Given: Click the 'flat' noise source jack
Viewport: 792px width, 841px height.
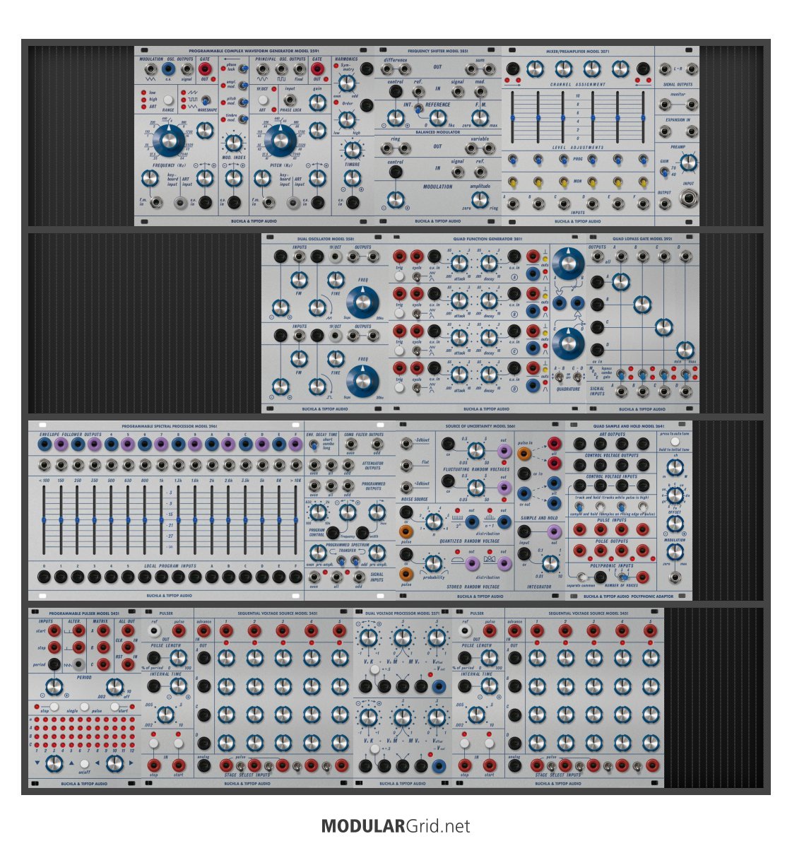Looking at the screenshot, I should click(408, 464).
